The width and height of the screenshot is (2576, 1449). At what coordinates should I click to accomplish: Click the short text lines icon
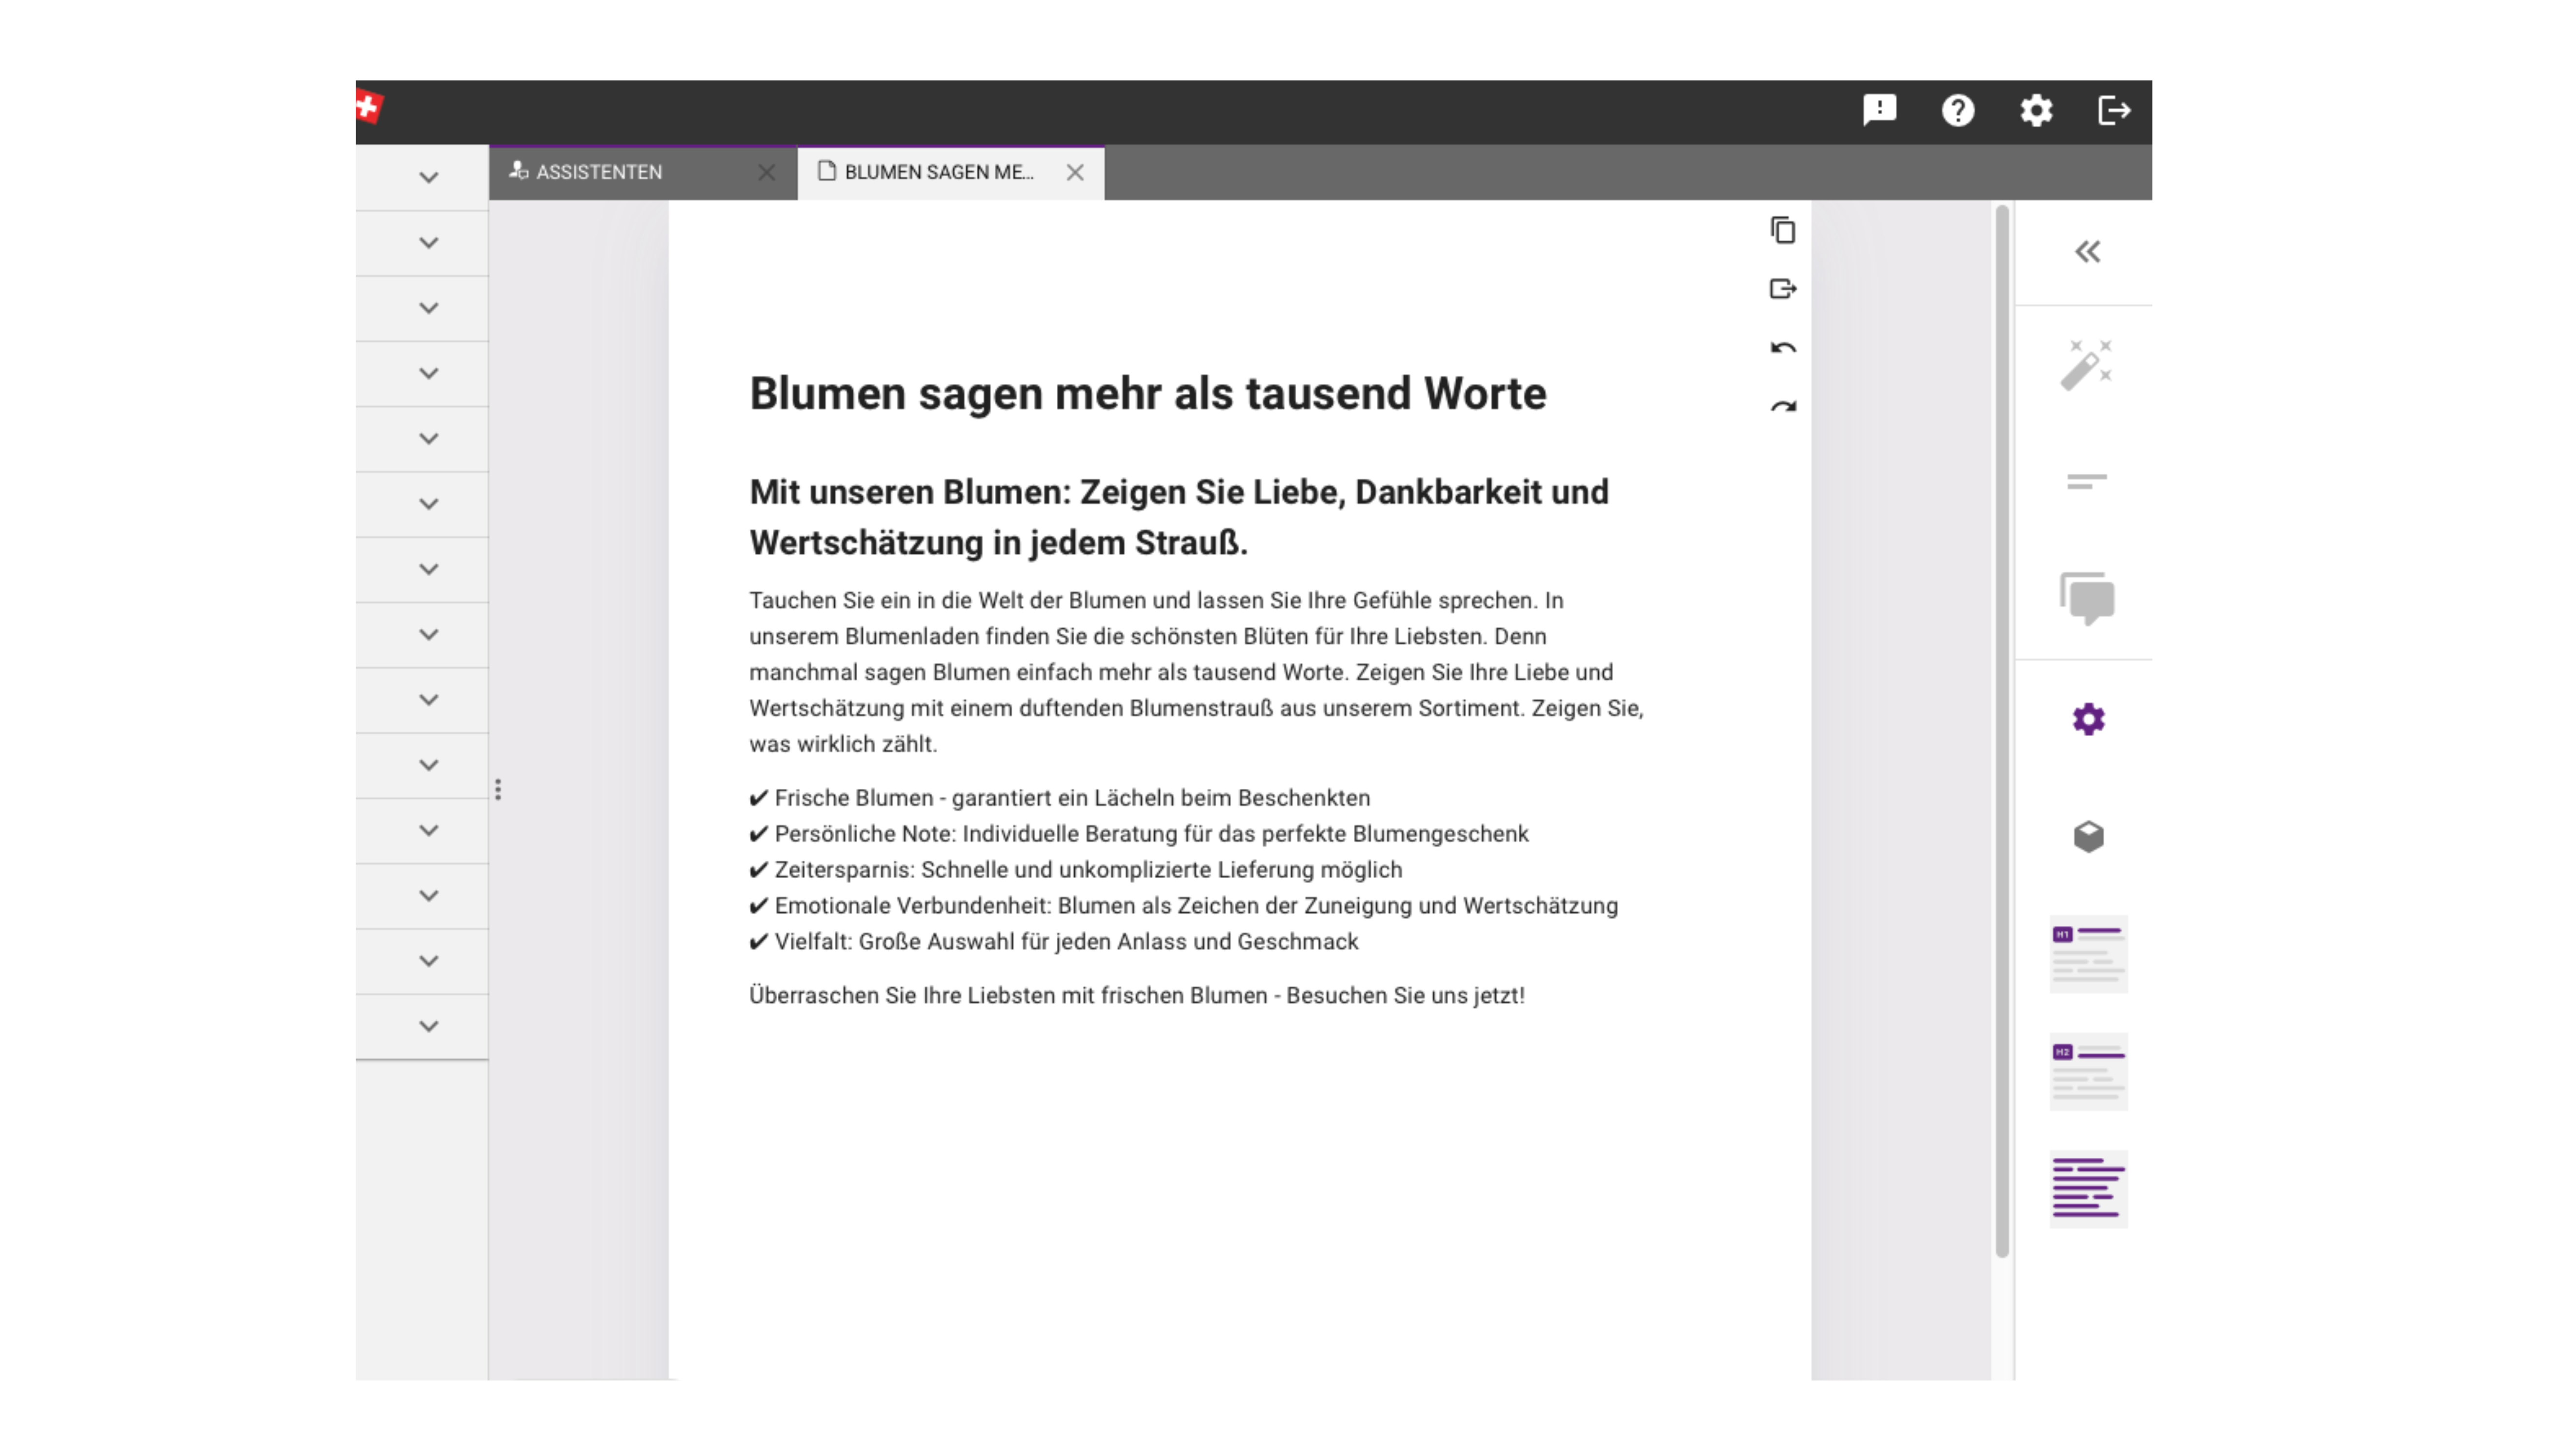[2086, 482]
